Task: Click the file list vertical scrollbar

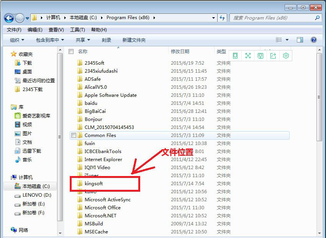Action: (319, 97)
